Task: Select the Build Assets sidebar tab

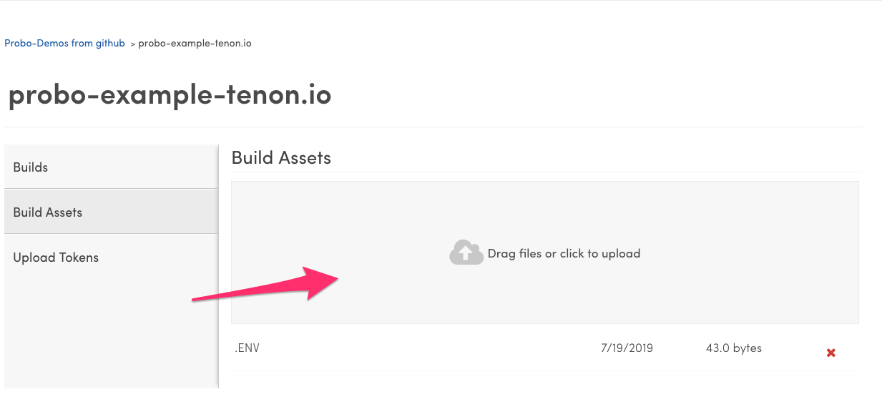Action: [48, 212]
